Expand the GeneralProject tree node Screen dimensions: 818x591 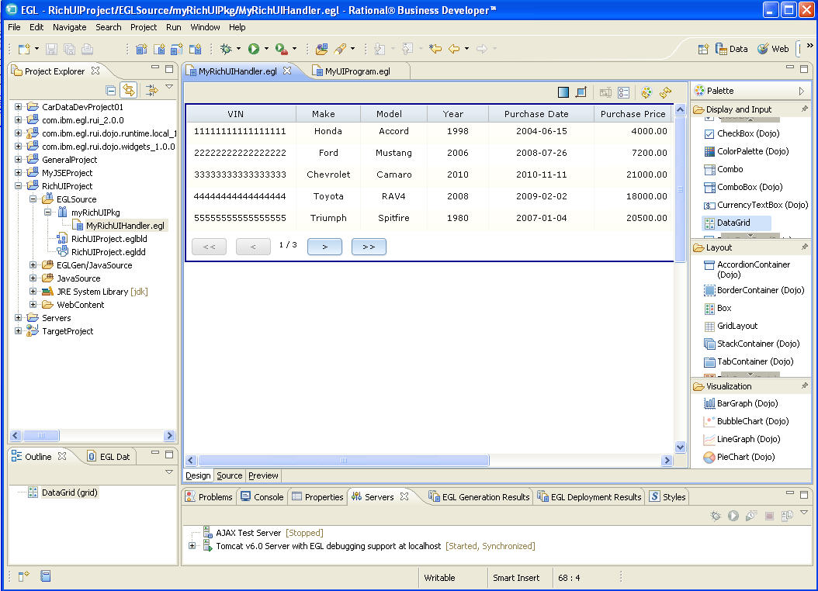19,160
